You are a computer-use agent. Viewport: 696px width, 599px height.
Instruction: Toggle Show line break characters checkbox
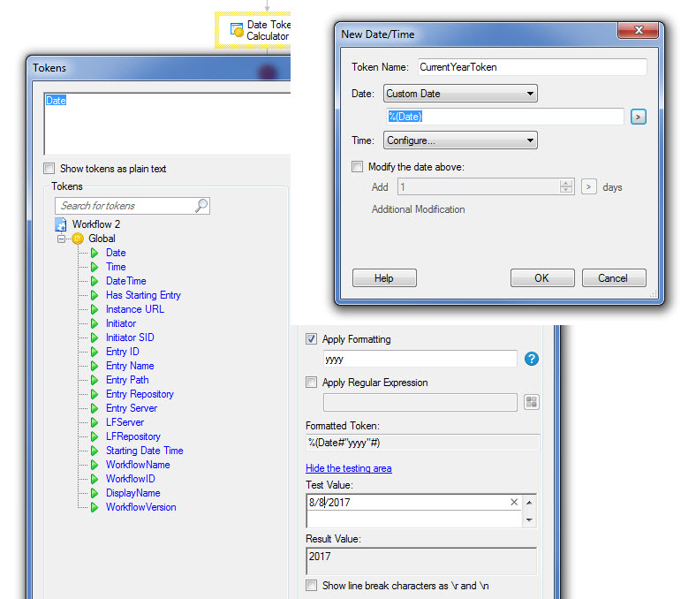(311, 586)
